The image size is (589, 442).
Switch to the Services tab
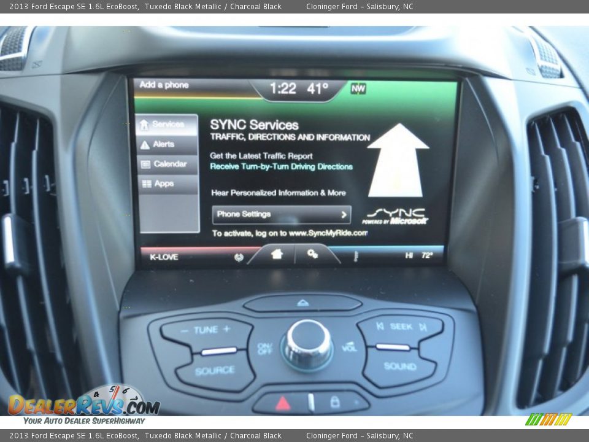pos(166,124)
